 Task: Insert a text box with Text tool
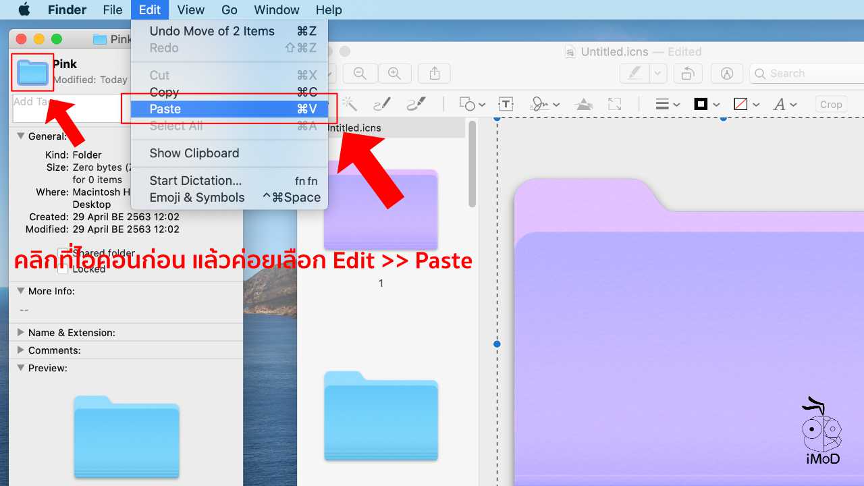pyautogui.click(x=506, y=104)
